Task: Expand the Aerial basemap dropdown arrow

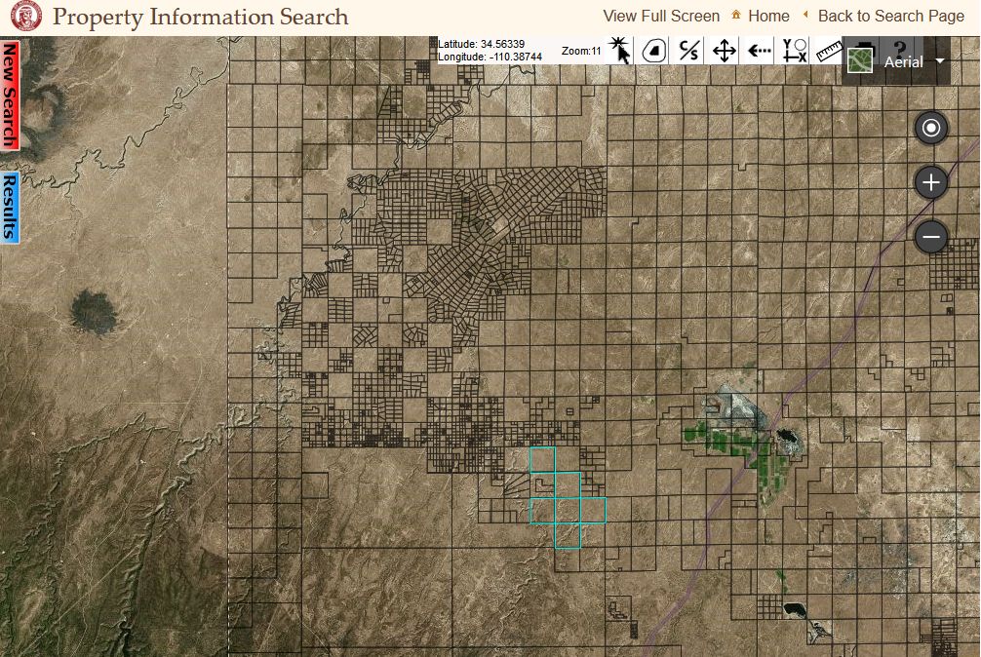Action: point(940,61)
